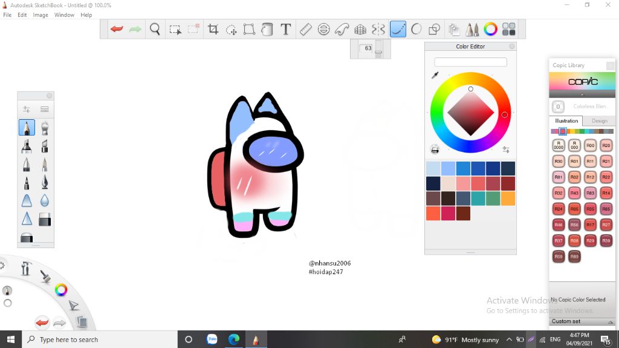Open the Window menu
619x348 pixels.
point(64,15)
